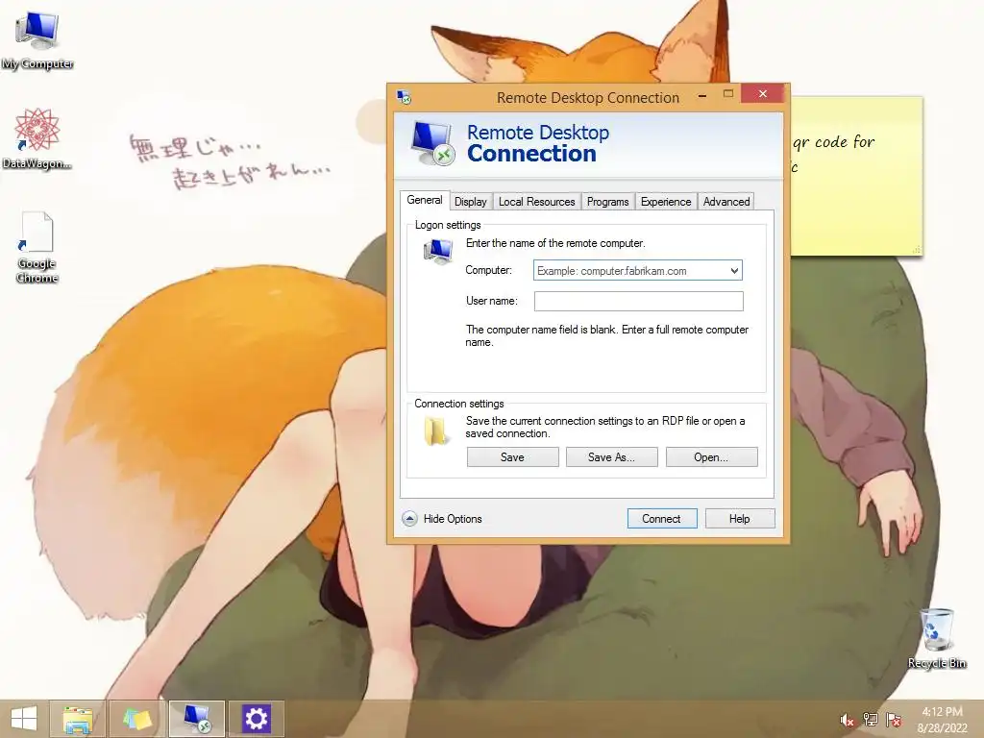Image resolution: width=984 pixels, height=738 pixels.
Task: Click the network tray icon
Action: coord(871,720)
